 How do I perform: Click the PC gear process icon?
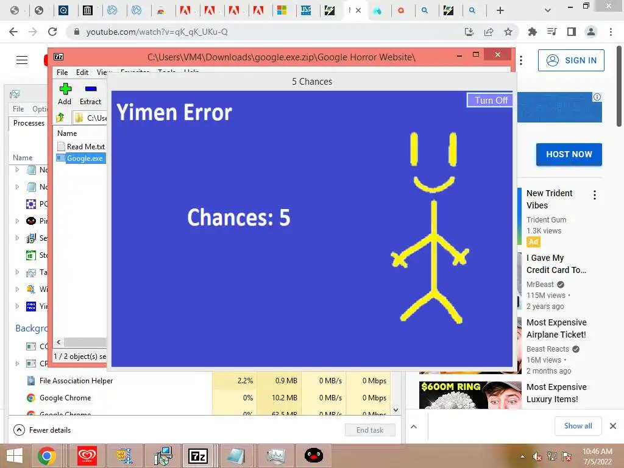[x=31, y=204]
